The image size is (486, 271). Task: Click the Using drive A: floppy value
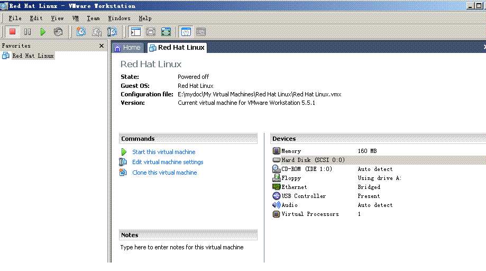pyautogui.click(x=380, y=178)
